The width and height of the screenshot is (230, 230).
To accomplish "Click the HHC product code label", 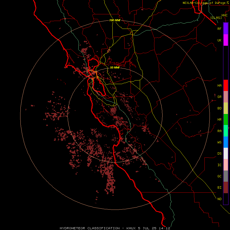I will point(224,15).
